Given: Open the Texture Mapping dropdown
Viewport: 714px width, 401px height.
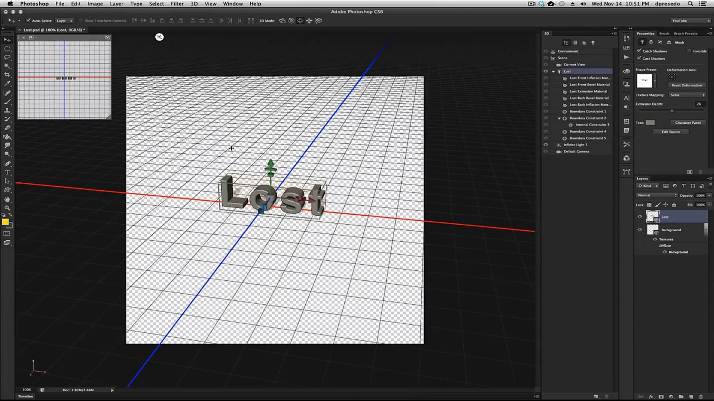Looking at the screenshot, I should click(x=687, y=95).
